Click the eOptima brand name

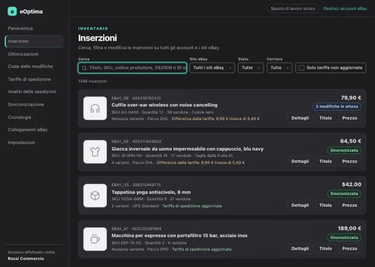pyautogui.click(x=31, y=12)
